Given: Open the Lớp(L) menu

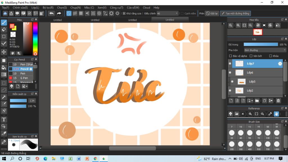Looking at the screenshot, I should [35, 8].
